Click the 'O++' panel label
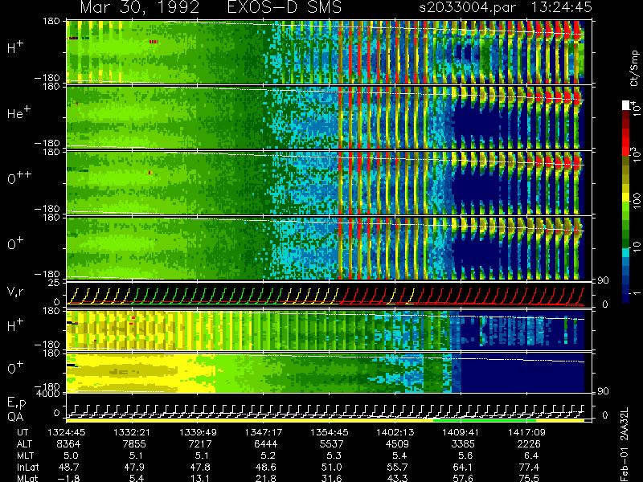The image size is (643, 482). (x=18, y=177)
